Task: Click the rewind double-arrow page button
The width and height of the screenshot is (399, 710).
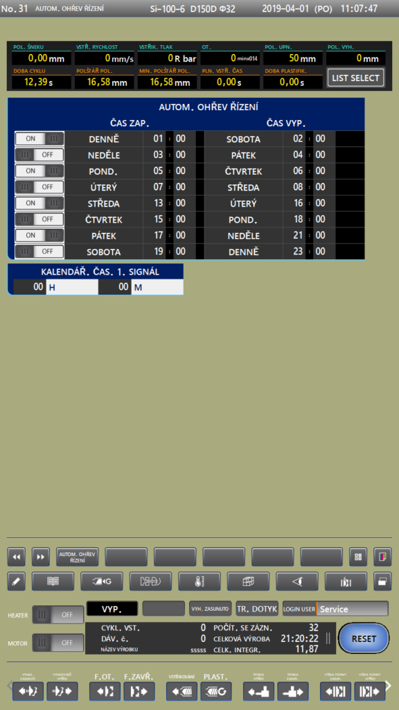Action: [x=17, y=557]
